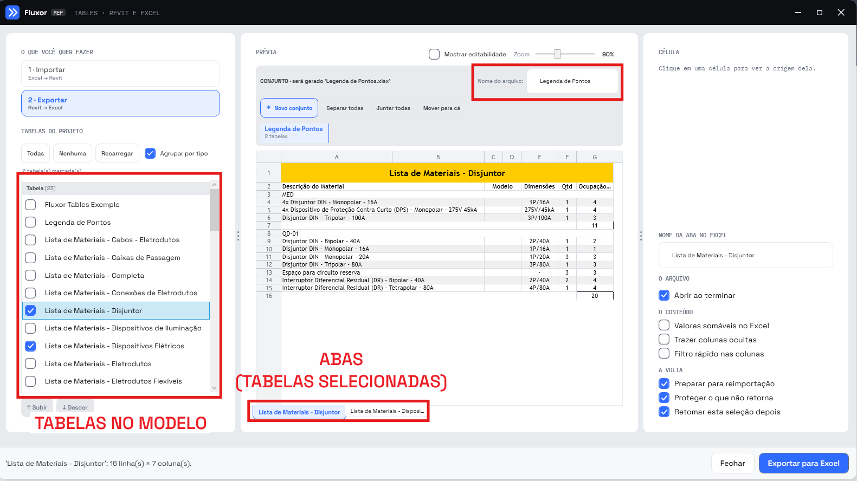Click the Nome da aba no Excel field
857x481 pixels.
[745, 255]
